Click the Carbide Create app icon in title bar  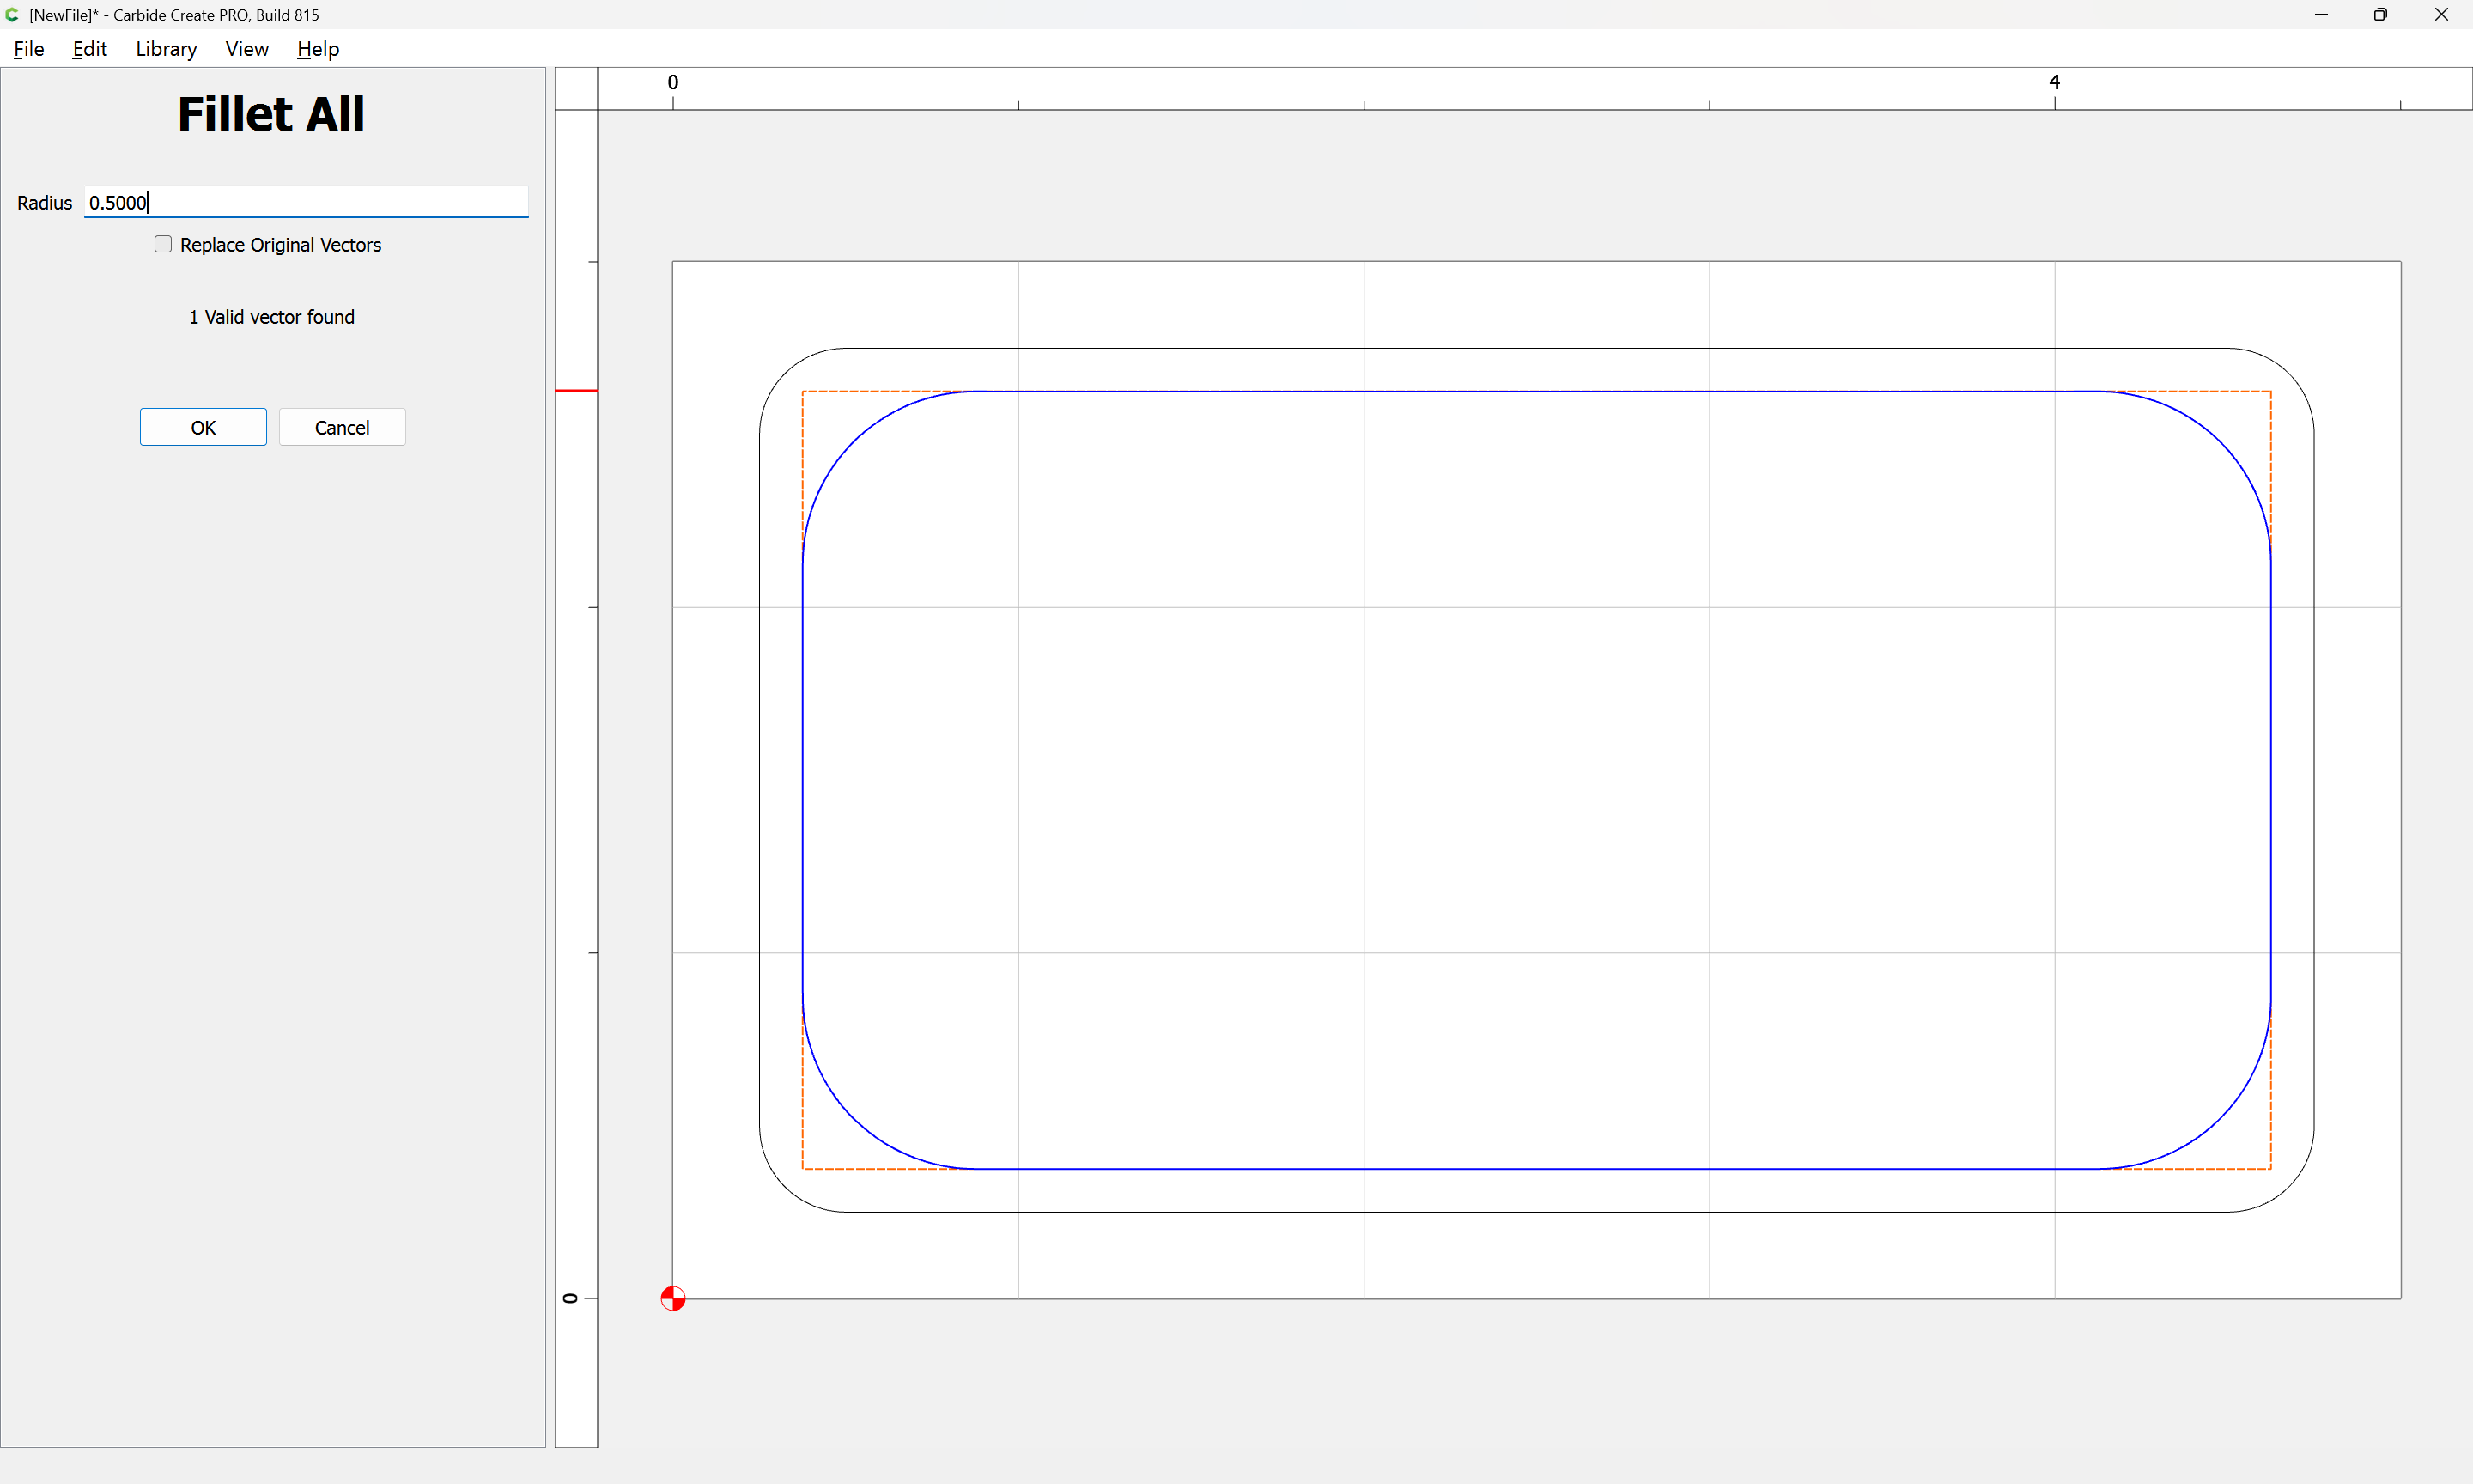click(x=12, y=15)
